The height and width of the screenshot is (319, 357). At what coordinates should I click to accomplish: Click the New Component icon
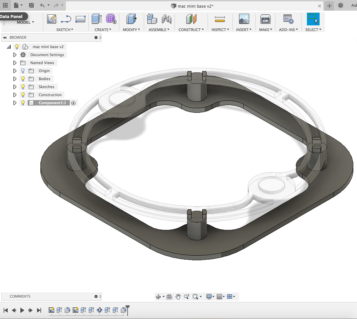click(152, 19)
